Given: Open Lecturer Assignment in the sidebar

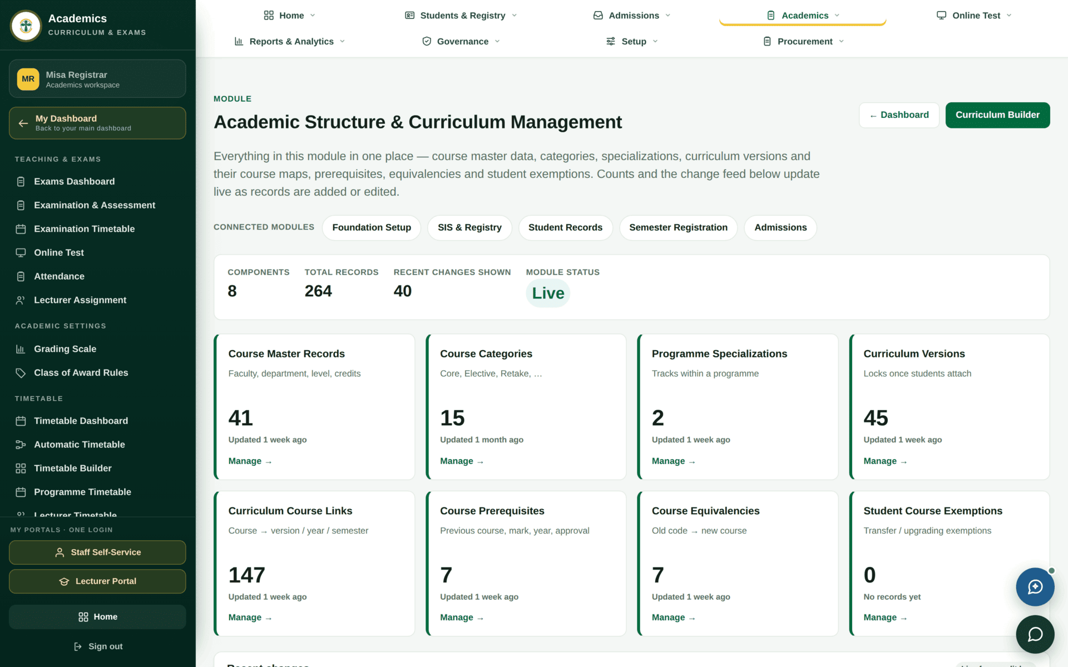Looking at the screenshot, I should 97,300.
